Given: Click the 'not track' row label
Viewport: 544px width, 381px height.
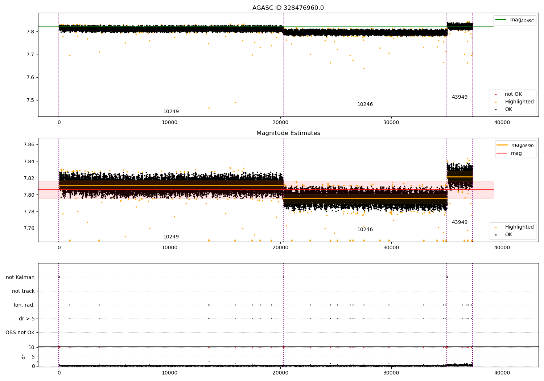Looking at the screenshot, I should point(23,291).
